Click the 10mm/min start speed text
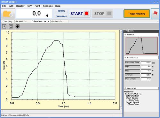The width and height of the screenshot is (160, 118). tap(133, 100)
